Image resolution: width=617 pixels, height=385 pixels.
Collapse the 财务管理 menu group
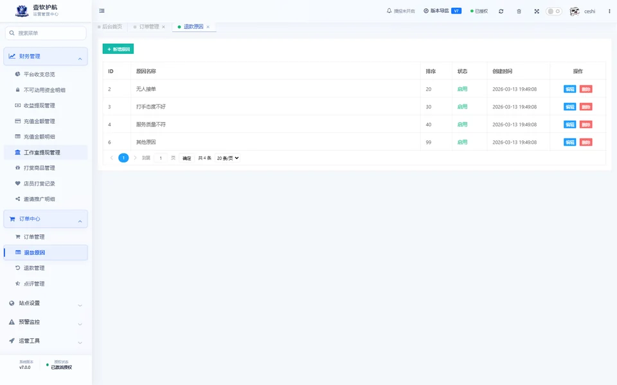coord(46,56)
